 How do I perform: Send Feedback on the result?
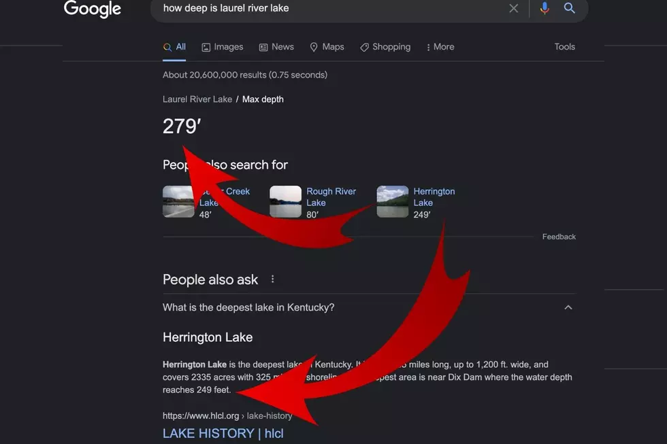tap(559, 237)
